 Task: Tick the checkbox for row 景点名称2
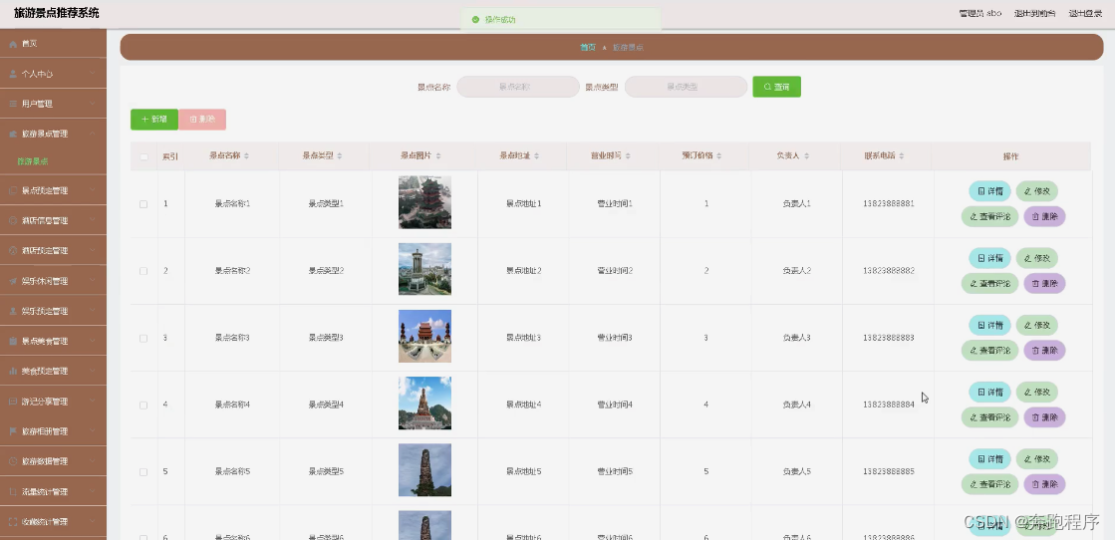coord(143,271)
